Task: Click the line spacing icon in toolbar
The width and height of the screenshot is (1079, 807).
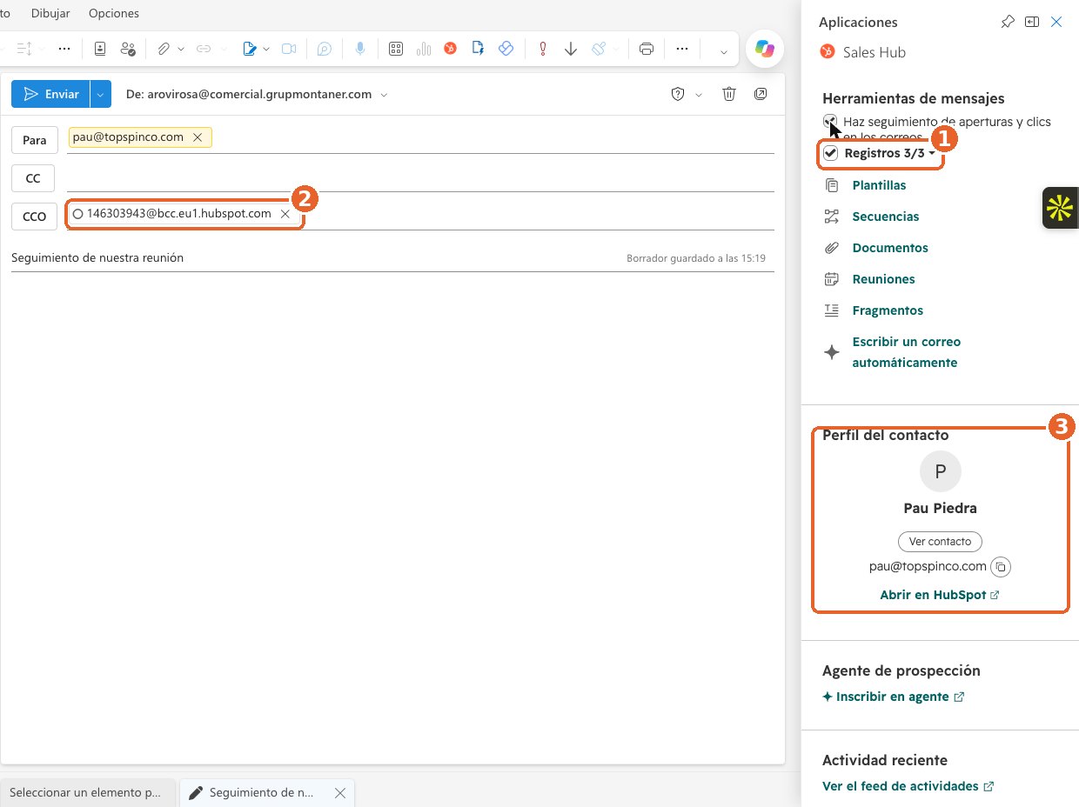Action: coord(24,49)
